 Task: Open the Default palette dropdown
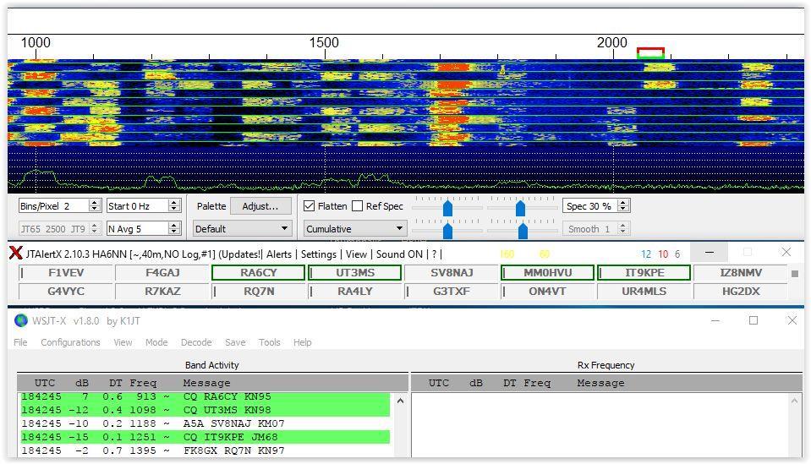(x=242, y=228)
